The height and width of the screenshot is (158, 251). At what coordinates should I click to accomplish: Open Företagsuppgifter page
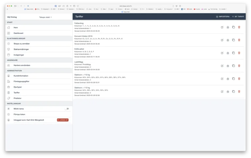pos(39,81)
